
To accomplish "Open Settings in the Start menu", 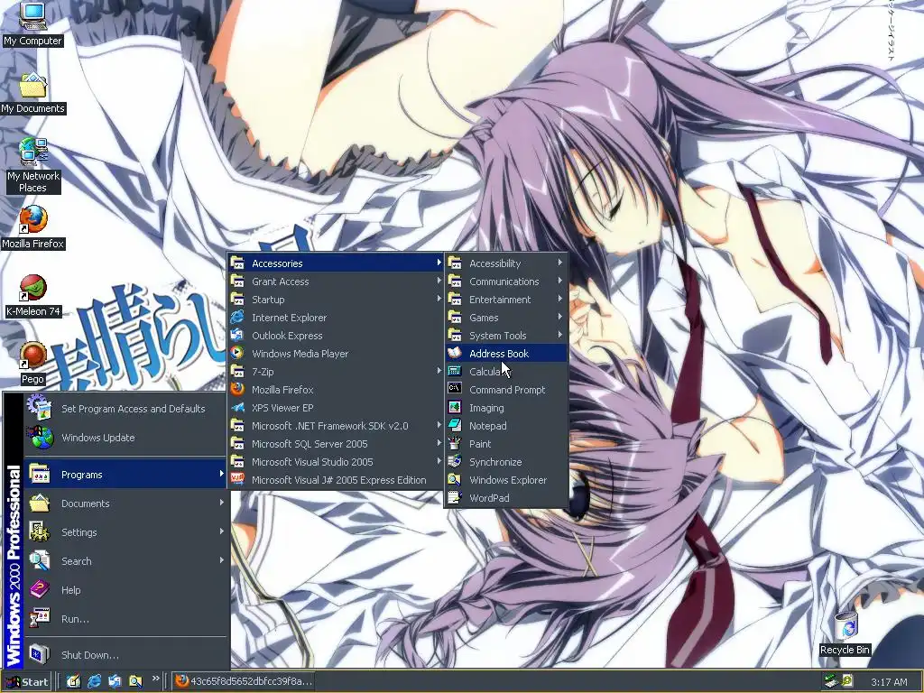I will pyautogui.click(x=126, y=532).
